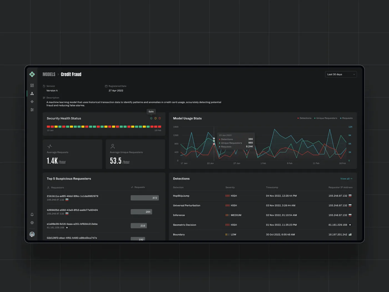Screen dimensions: 389x292
Task: Select requester 02d136f3-ebac-4f61-b480-a98cd3ca747e
Action: (72, 238)
